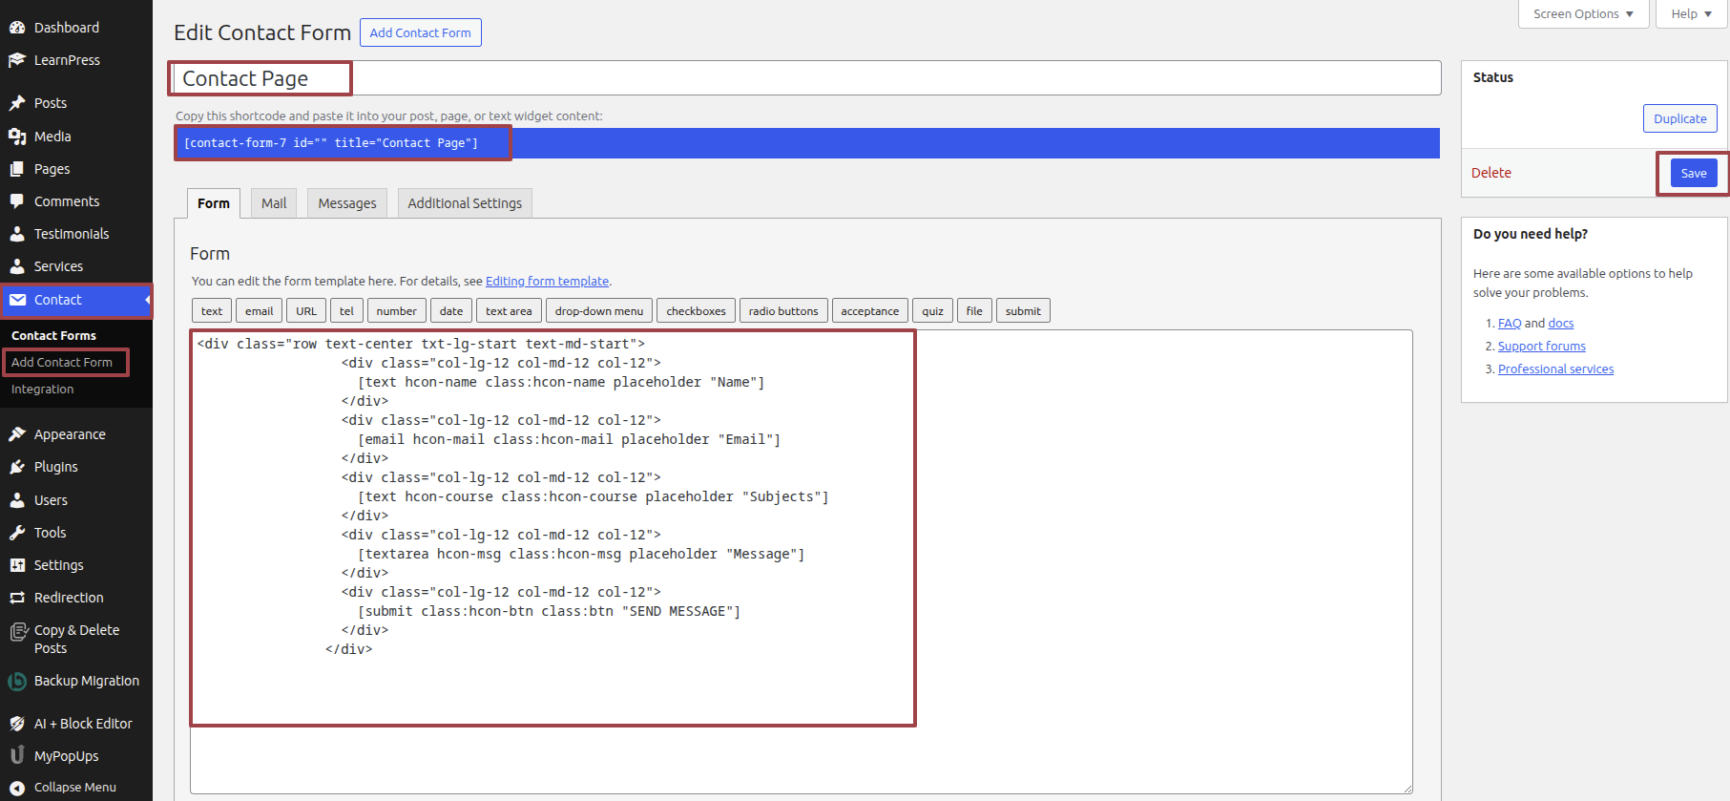
Task: Insert a radio buttons tag
Action: tap(783, 311)
